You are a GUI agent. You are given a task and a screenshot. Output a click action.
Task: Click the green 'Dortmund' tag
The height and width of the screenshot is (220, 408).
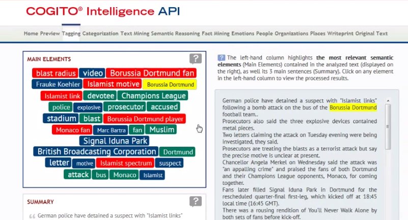click(177, 152)
